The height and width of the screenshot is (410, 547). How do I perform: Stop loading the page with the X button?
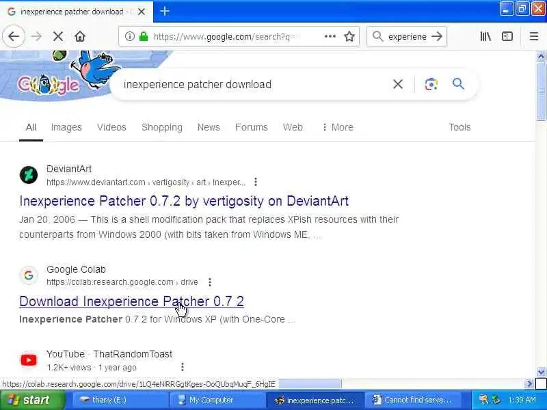58,36
